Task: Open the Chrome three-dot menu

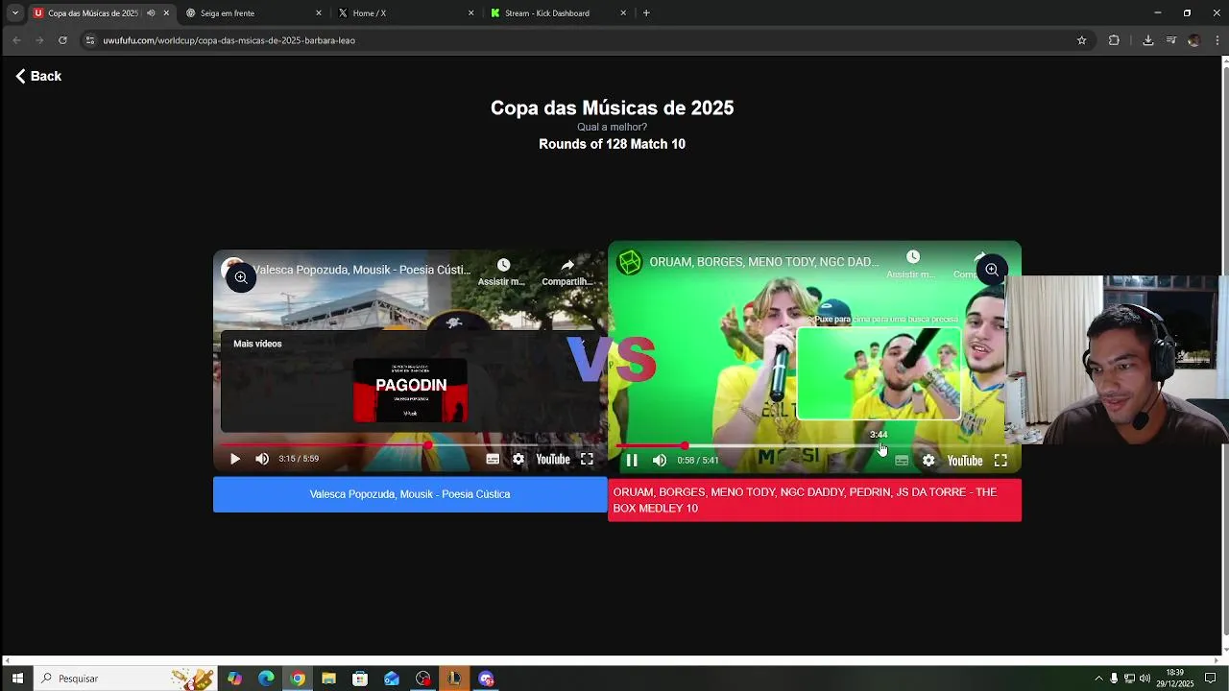Action: click(1217, 40)
